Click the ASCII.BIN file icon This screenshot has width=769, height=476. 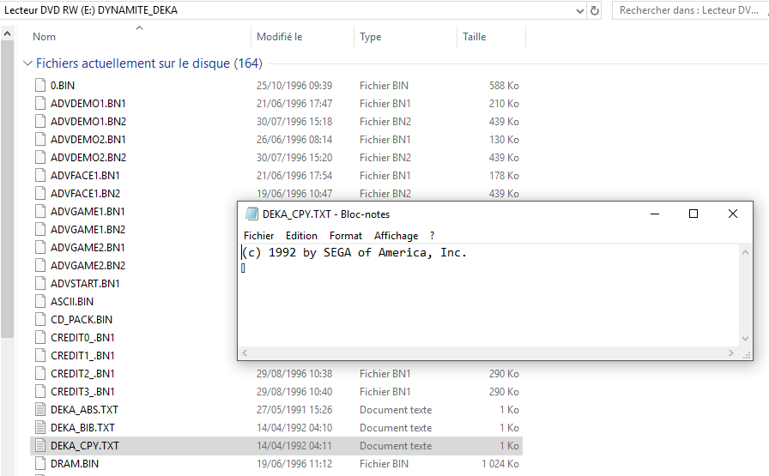40,302
